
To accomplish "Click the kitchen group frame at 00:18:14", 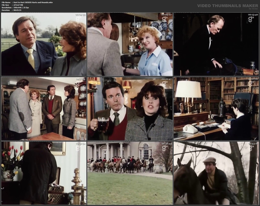I will [44, 109].
